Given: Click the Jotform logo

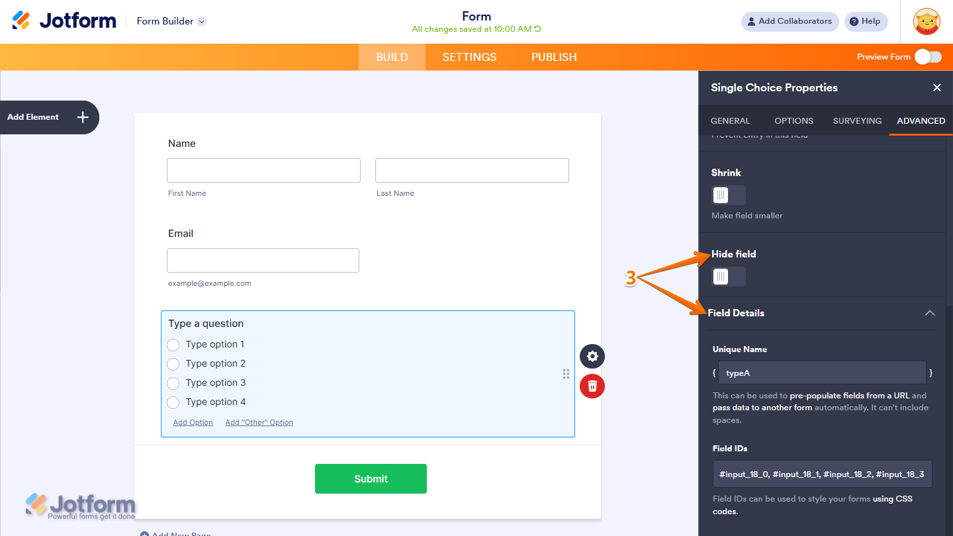Looking at the screenshot, I should (64, 21).
